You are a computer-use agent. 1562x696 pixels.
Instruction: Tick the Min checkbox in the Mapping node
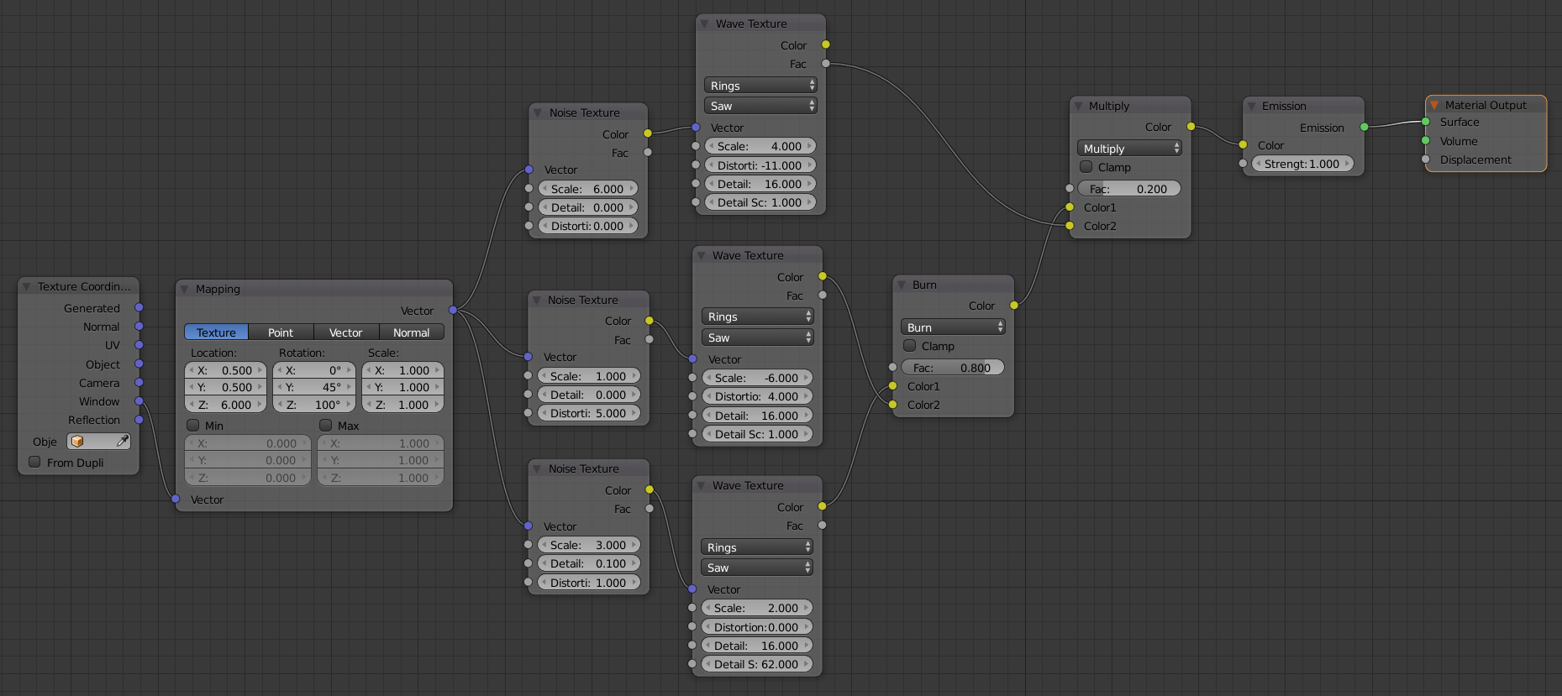pos(193,425)
